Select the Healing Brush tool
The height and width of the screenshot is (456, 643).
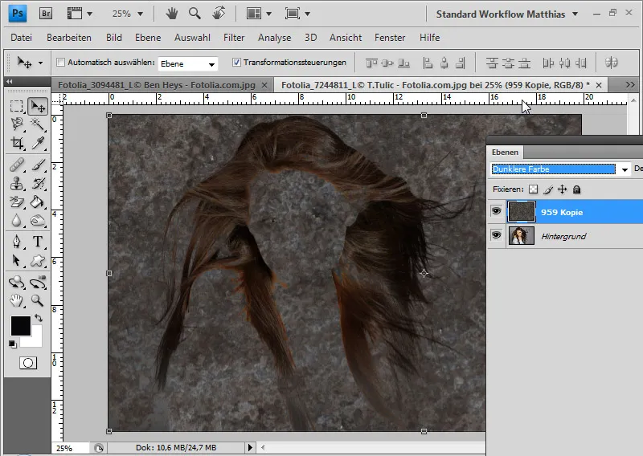coord(16,165)
